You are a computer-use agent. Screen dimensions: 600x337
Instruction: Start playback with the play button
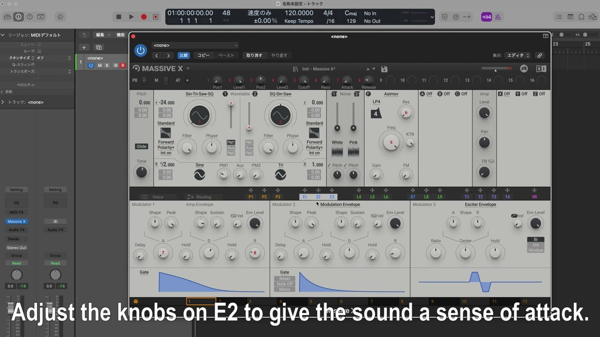[x=131, y=17]
